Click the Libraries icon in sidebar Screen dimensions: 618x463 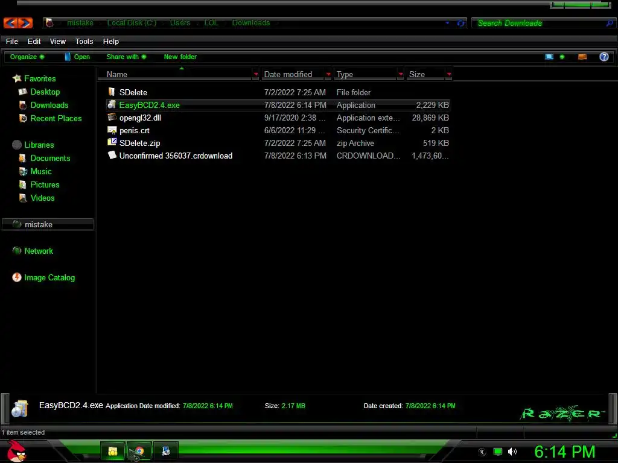(17, 145)
